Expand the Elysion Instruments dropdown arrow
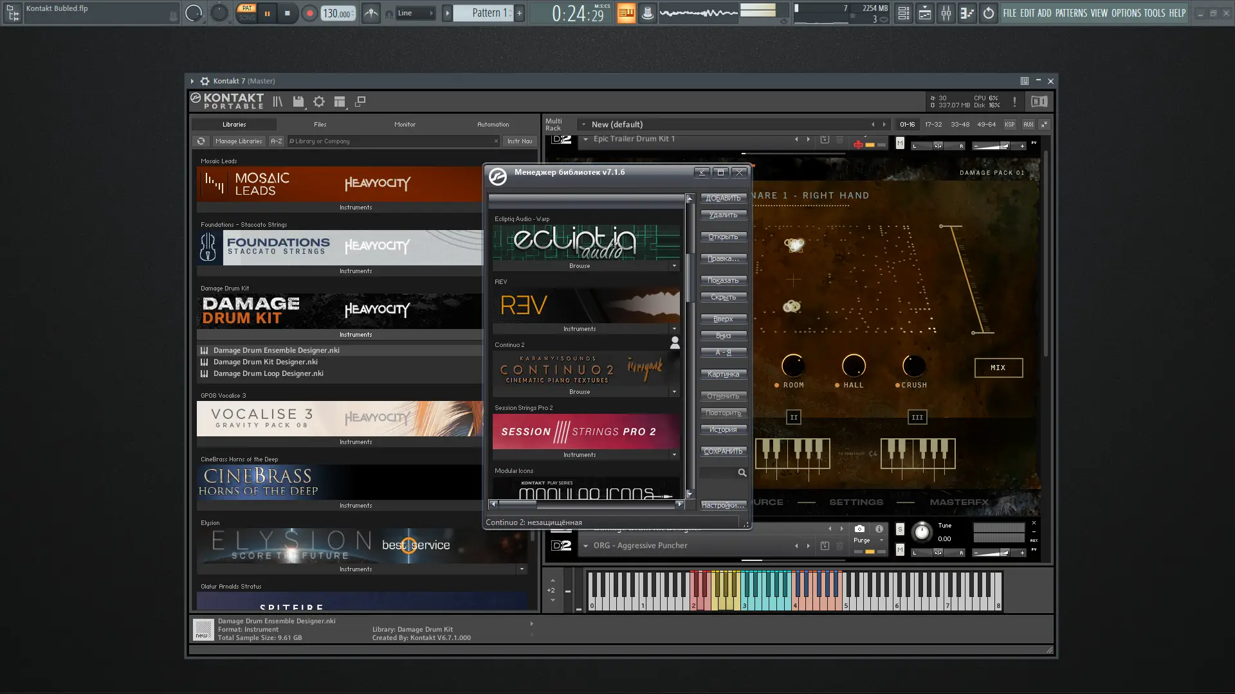 pos(522,569)
